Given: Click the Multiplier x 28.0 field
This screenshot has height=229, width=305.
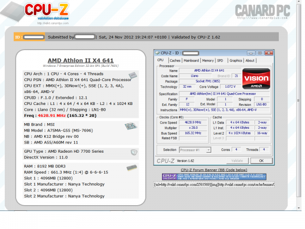Looking at the screenshot, I should pos(193,128).
